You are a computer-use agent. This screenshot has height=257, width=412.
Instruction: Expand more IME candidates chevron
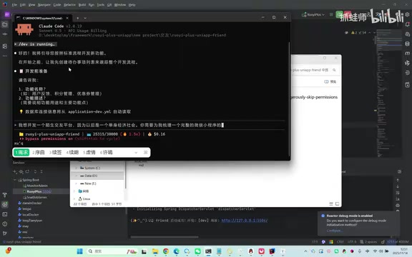(x=136, y=152)
